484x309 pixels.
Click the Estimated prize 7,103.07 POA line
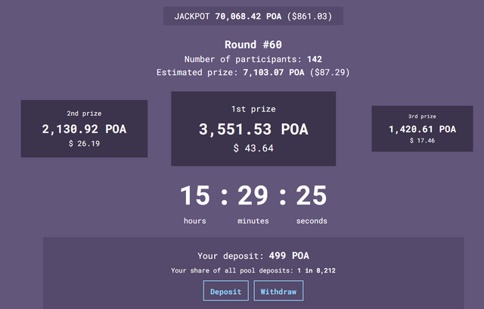tap(253, 72)
